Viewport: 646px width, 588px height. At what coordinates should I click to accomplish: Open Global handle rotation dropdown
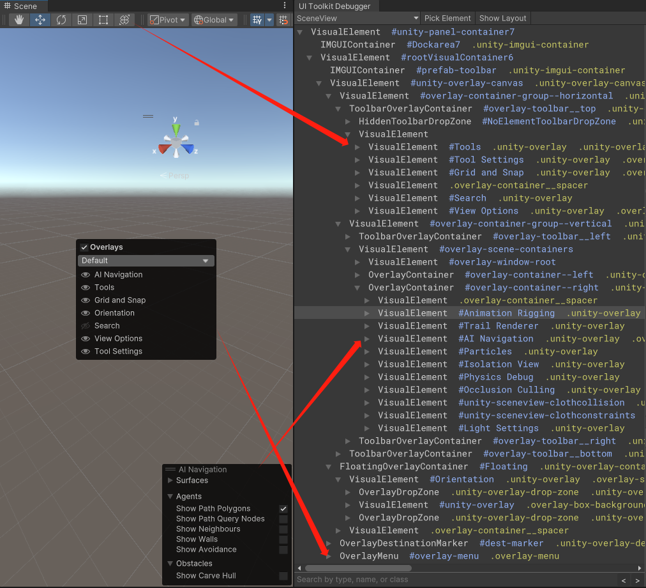click(214, 20)
